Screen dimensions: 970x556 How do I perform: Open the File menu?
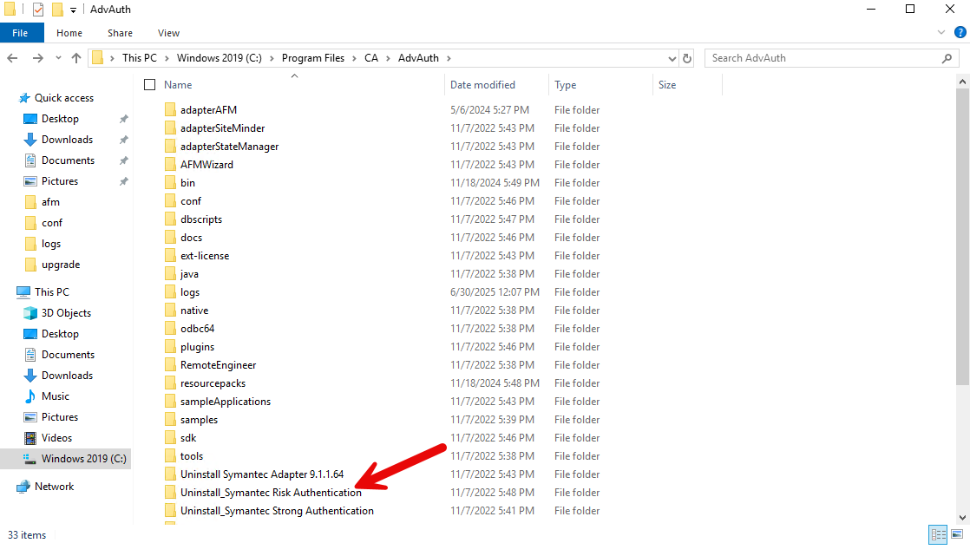pyautogui.click(x=21, y=33)
